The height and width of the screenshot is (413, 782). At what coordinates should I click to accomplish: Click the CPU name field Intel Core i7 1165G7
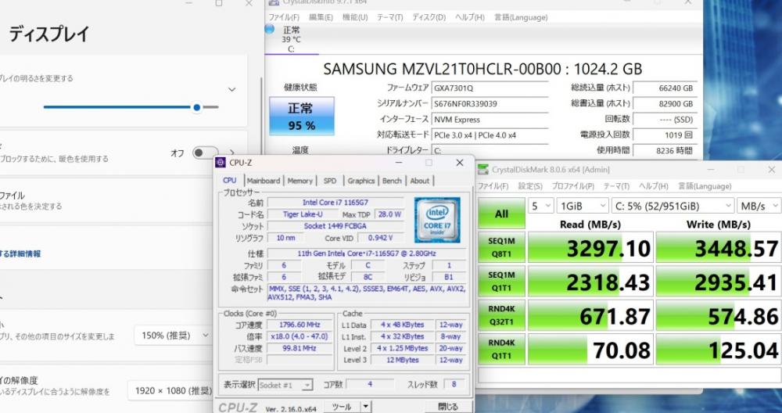click(335, 203)
